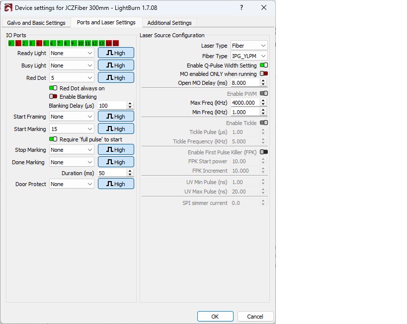Click the Max Freq (KHz) input field
This screenshot has width=407, height=324.
point(244,103)
